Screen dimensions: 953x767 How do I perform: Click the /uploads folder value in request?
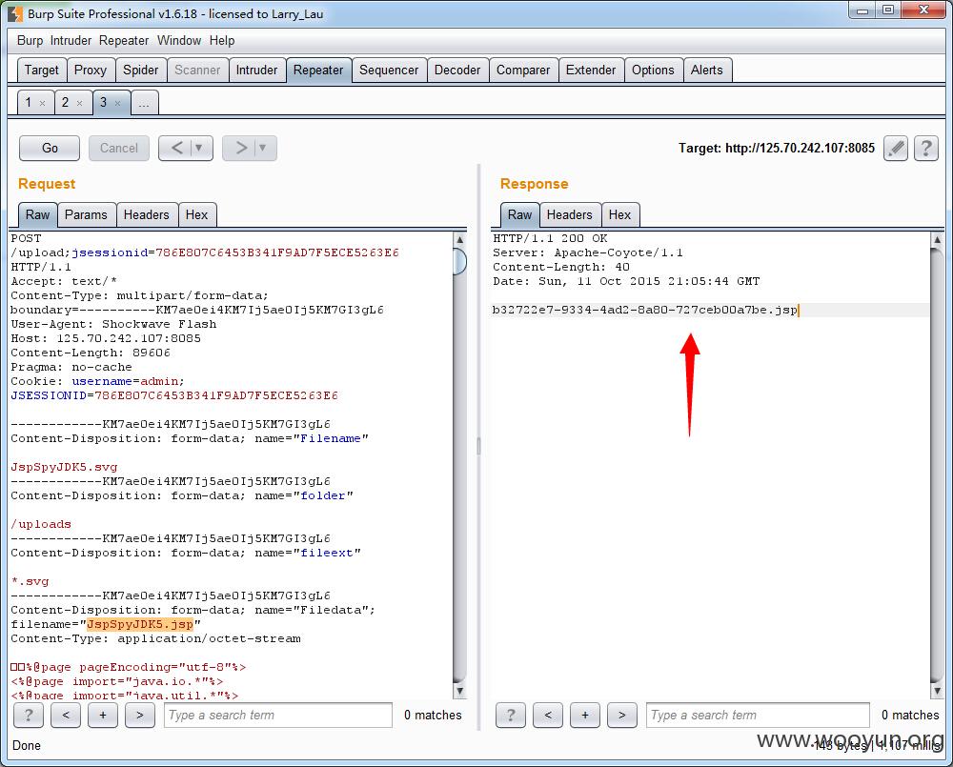click(x=41, y=524)
